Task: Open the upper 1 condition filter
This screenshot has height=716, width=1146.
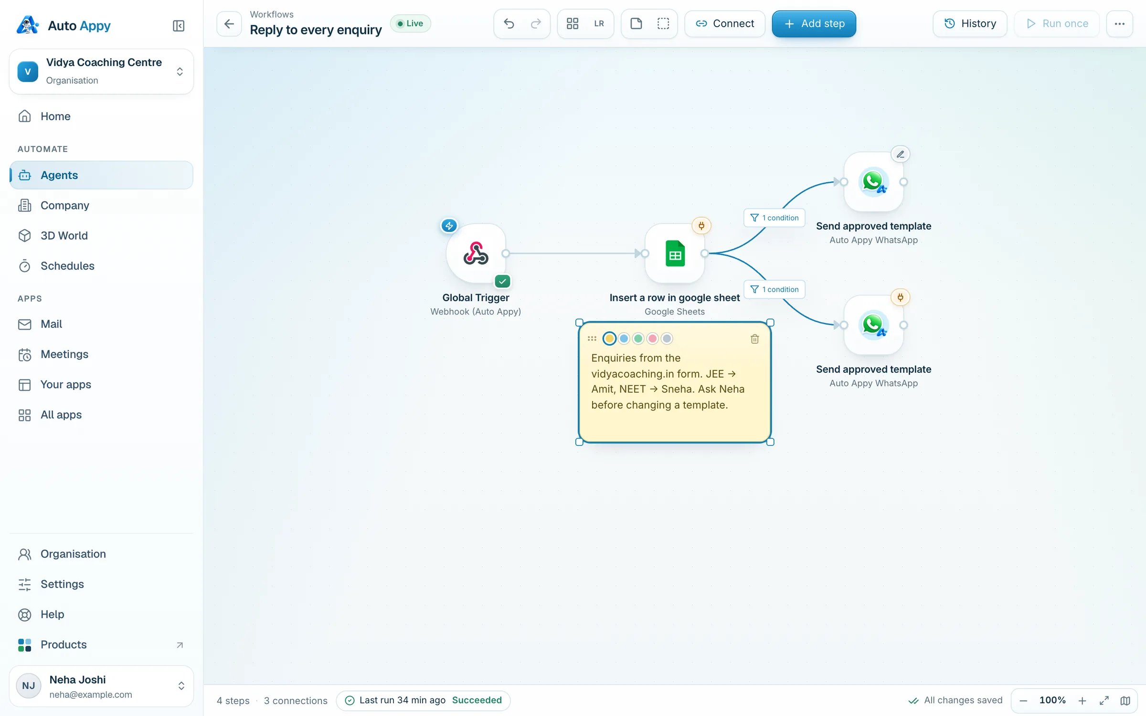Action: 775,218
